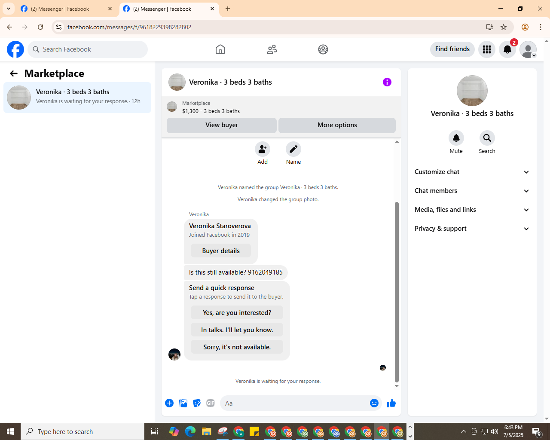Open File Explorer from the taskbar
550x440 pixels.
206,431
